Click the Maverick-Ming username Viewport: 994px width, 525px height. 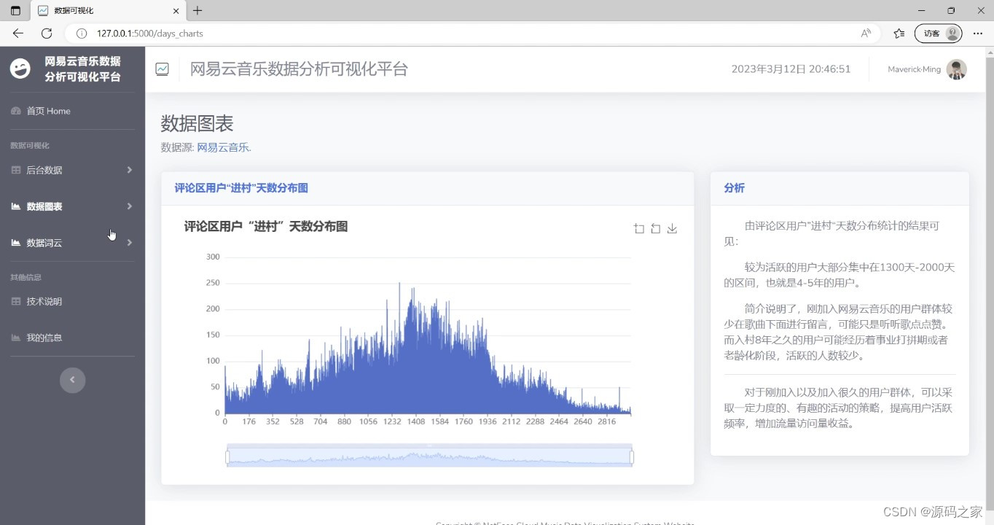(x=914, y=69)
